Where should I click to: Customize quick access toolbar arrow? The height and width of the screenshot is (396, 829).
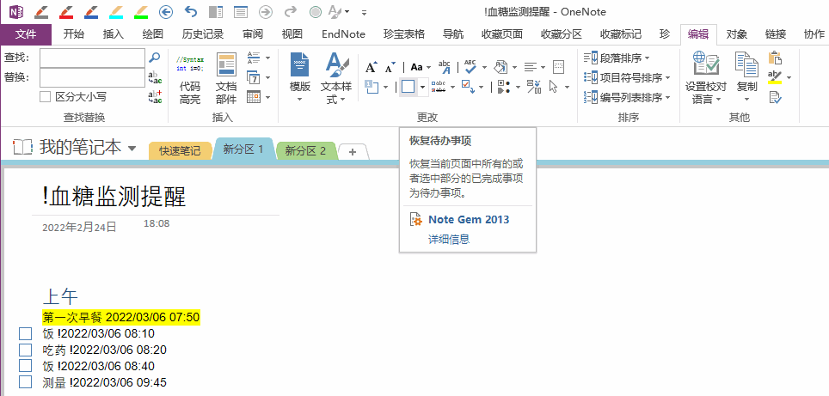point(364,12)
